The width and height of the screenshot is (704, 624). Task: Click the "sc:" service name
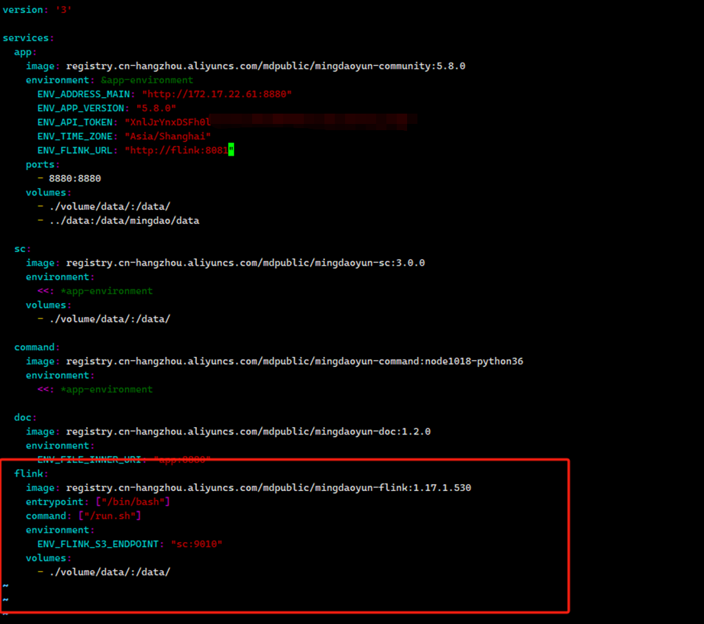pyautogui.click(x=23, y=249)
